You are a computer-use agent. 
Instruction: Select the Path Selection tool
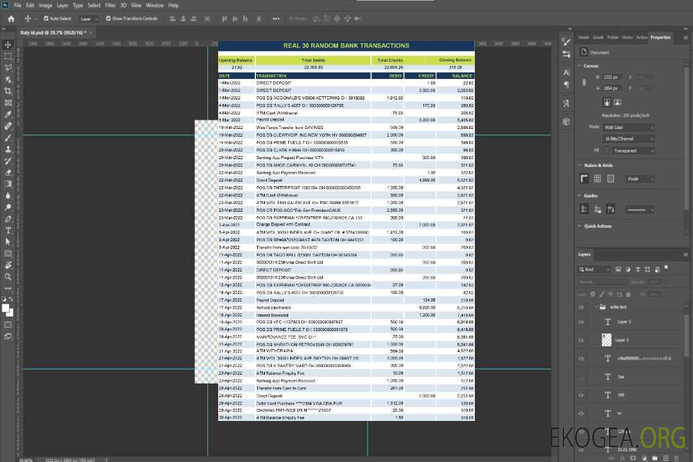pos(8,242)
